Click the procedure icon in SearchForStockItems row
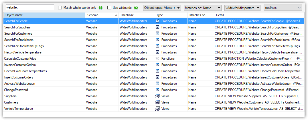 coord(157,40)
